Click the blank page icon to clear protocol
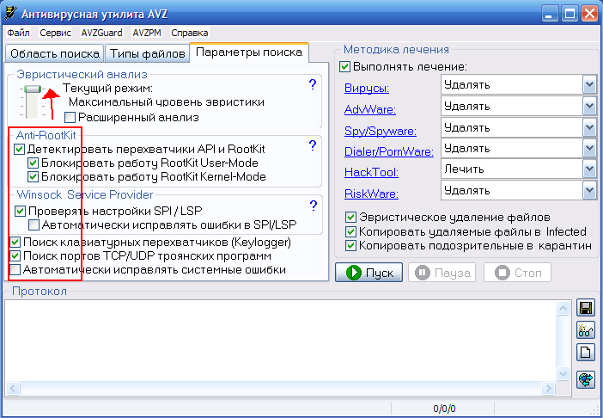The width and height of the screenshot is (603, 418). coord(585,352)
